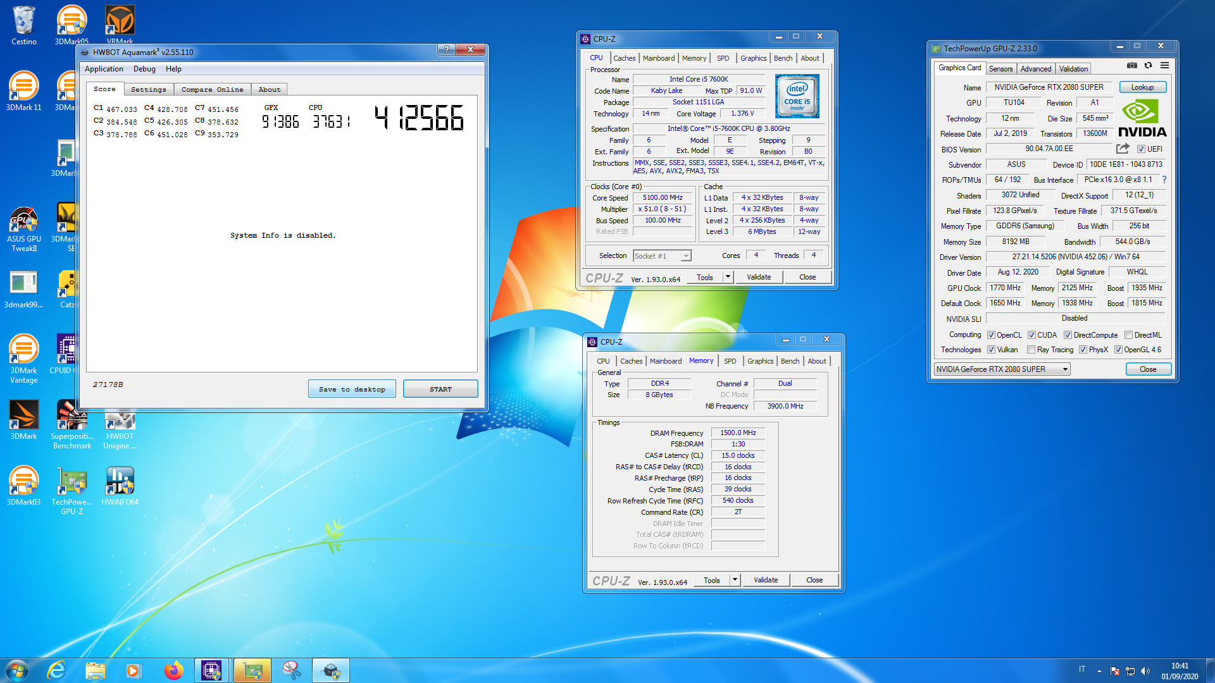Image resolution: width=1215 pixels, height=683 pixels.
Task: Toggle the OpenGL 4.6 checkbox
Action: [x=1118, y=350]
